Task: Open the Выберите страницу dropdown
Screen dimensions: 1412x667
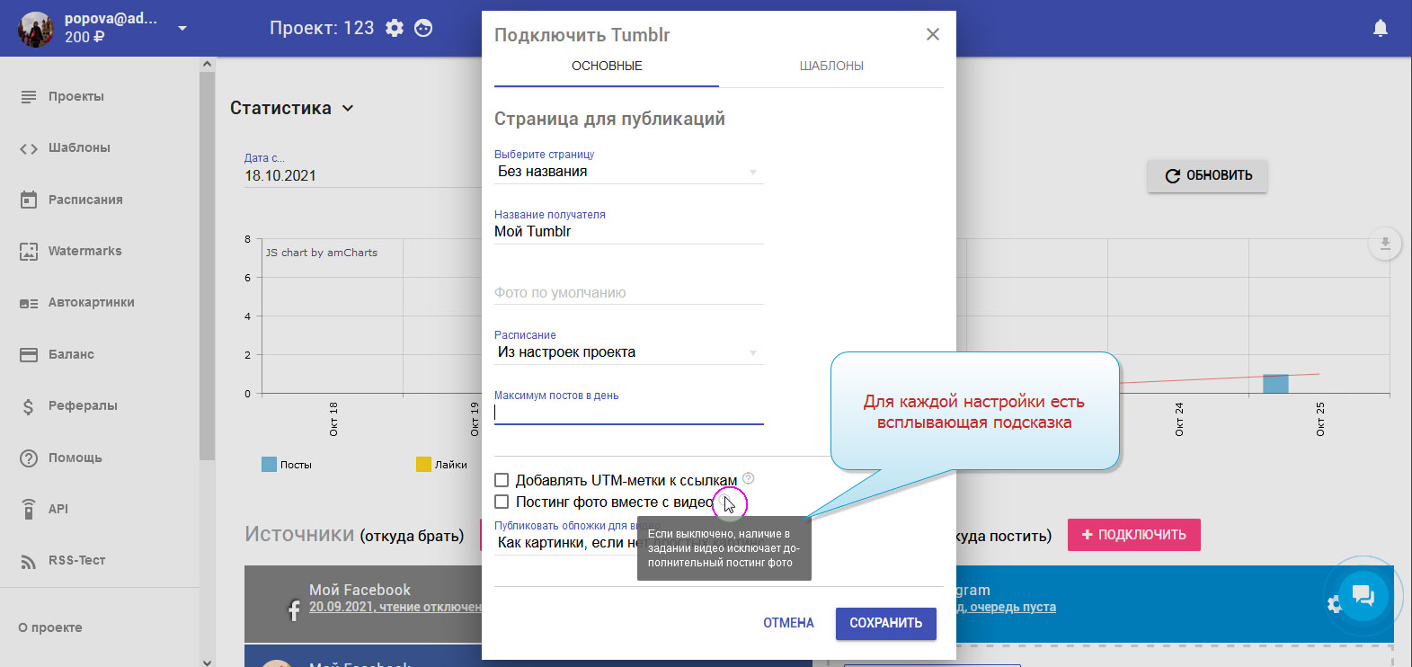Action: 628,172
